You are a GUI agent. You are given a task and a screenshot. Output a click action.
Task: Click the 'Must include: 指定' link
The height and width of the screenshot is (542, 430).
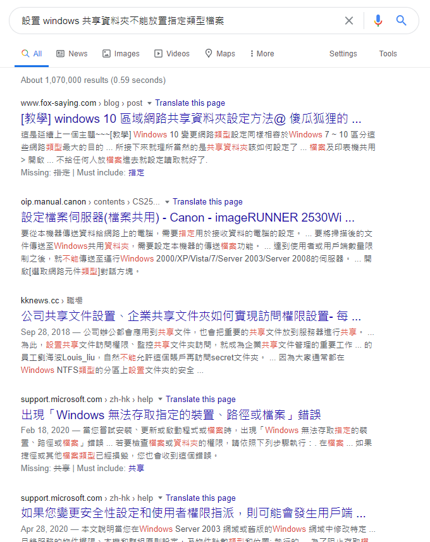tap(137, 172)
